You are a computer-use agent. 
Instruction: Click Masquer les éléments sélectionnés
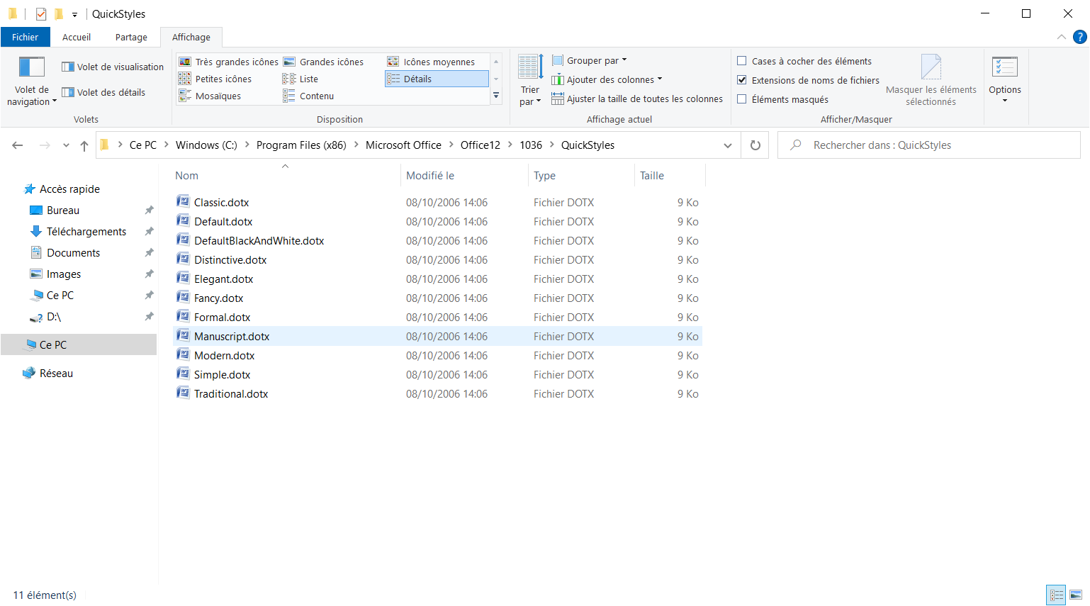(x=931, y=81)
